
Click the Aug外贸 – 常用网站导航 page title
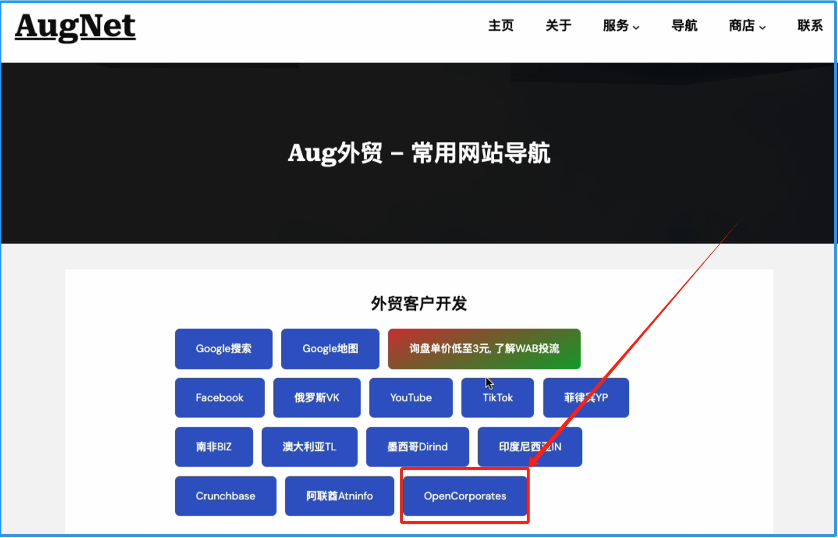419,153
